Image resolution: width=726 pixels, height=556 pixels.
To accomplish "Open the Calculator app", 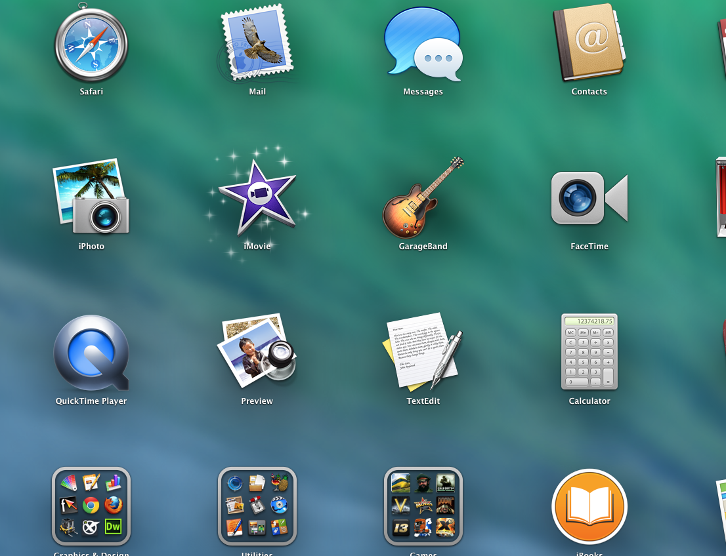I will (x=589, y=351).
